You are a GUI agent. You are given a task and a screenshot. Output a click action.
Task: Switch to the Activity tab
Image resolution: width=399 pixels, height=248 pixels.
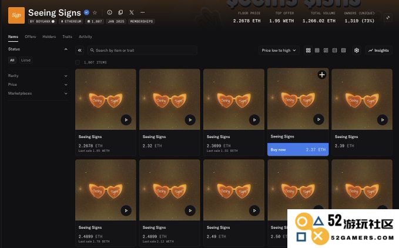pyautogui.click(x=85, y=36)
